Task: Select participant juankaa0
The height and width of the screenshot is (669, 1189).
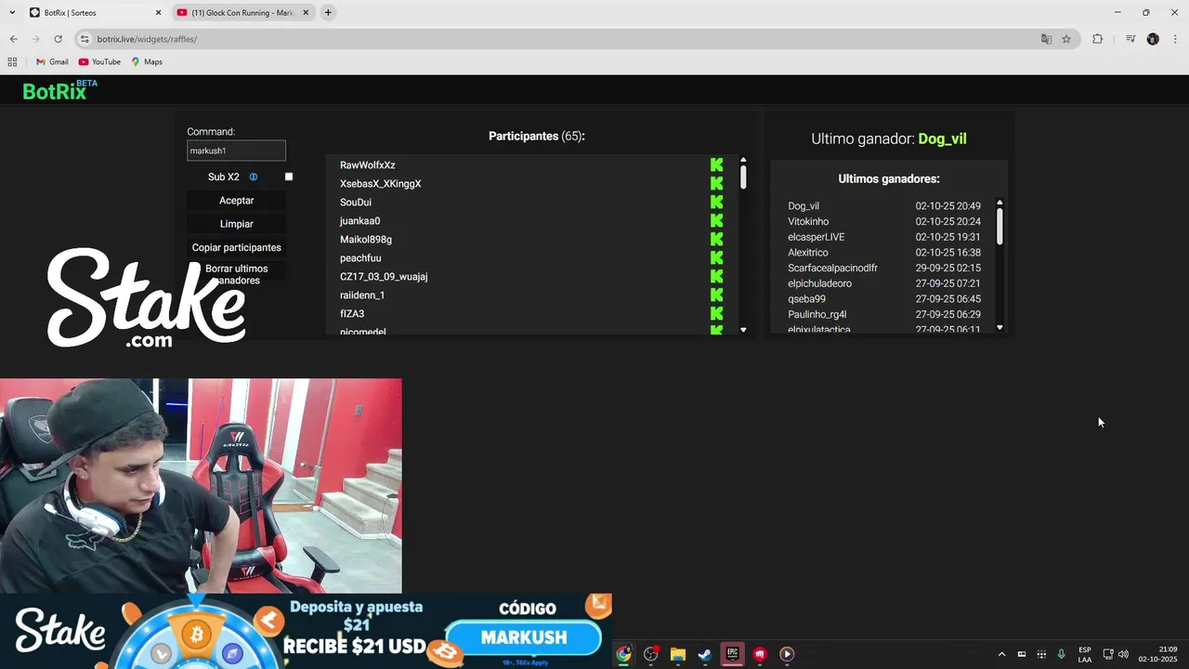Action: [x=359, y=220]
